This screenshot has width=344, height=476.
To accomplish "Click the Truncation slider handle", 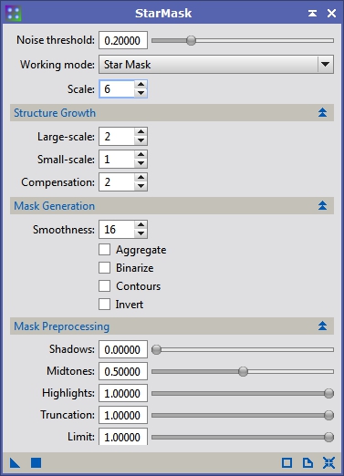I will (x=328, y=415).
